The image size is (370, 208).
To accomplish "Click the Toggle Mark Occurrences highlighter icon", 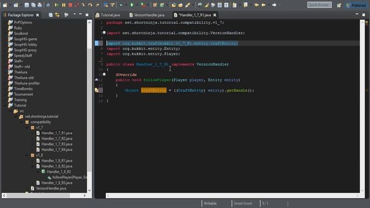I will coord(206,5).
